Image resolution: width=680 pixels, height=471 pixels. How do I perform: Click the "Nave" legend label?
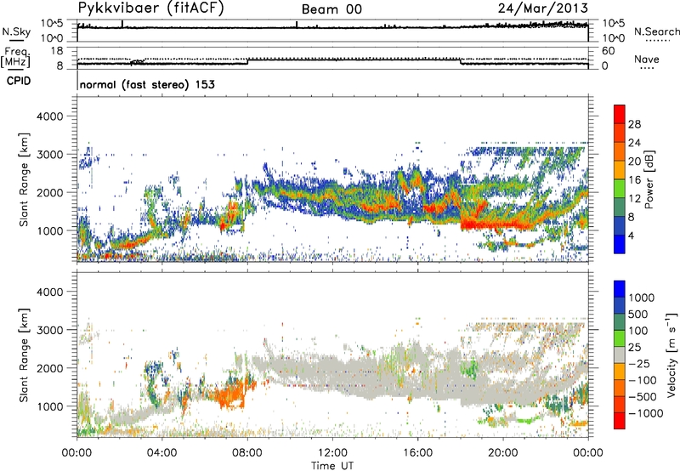tap(647, 59)
